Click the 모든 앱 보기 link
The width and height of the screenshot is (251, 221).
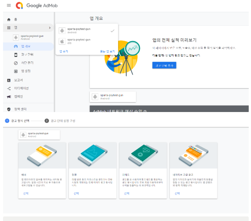107,51
